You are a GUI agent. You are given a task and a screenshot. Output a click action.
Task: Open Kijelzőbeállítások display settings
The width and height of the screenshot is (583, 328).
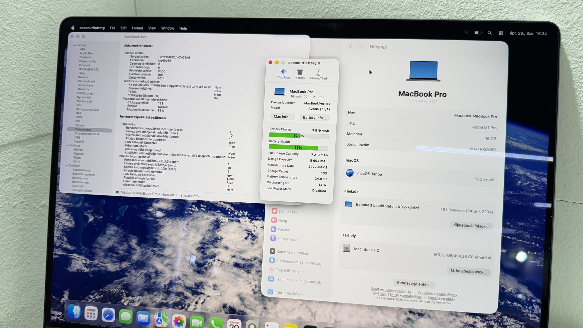click(470, 226)
